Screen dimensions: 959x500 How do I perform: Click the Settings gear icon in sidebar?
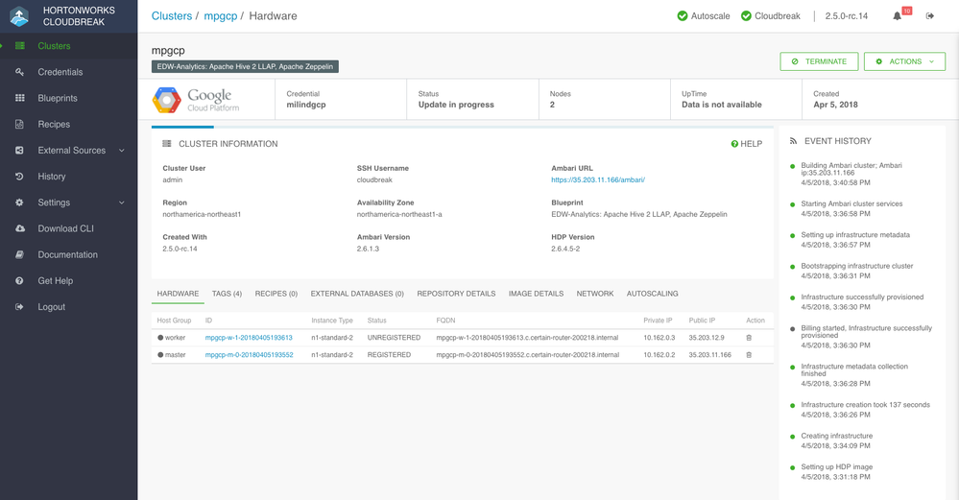click(x=19, y=202)
